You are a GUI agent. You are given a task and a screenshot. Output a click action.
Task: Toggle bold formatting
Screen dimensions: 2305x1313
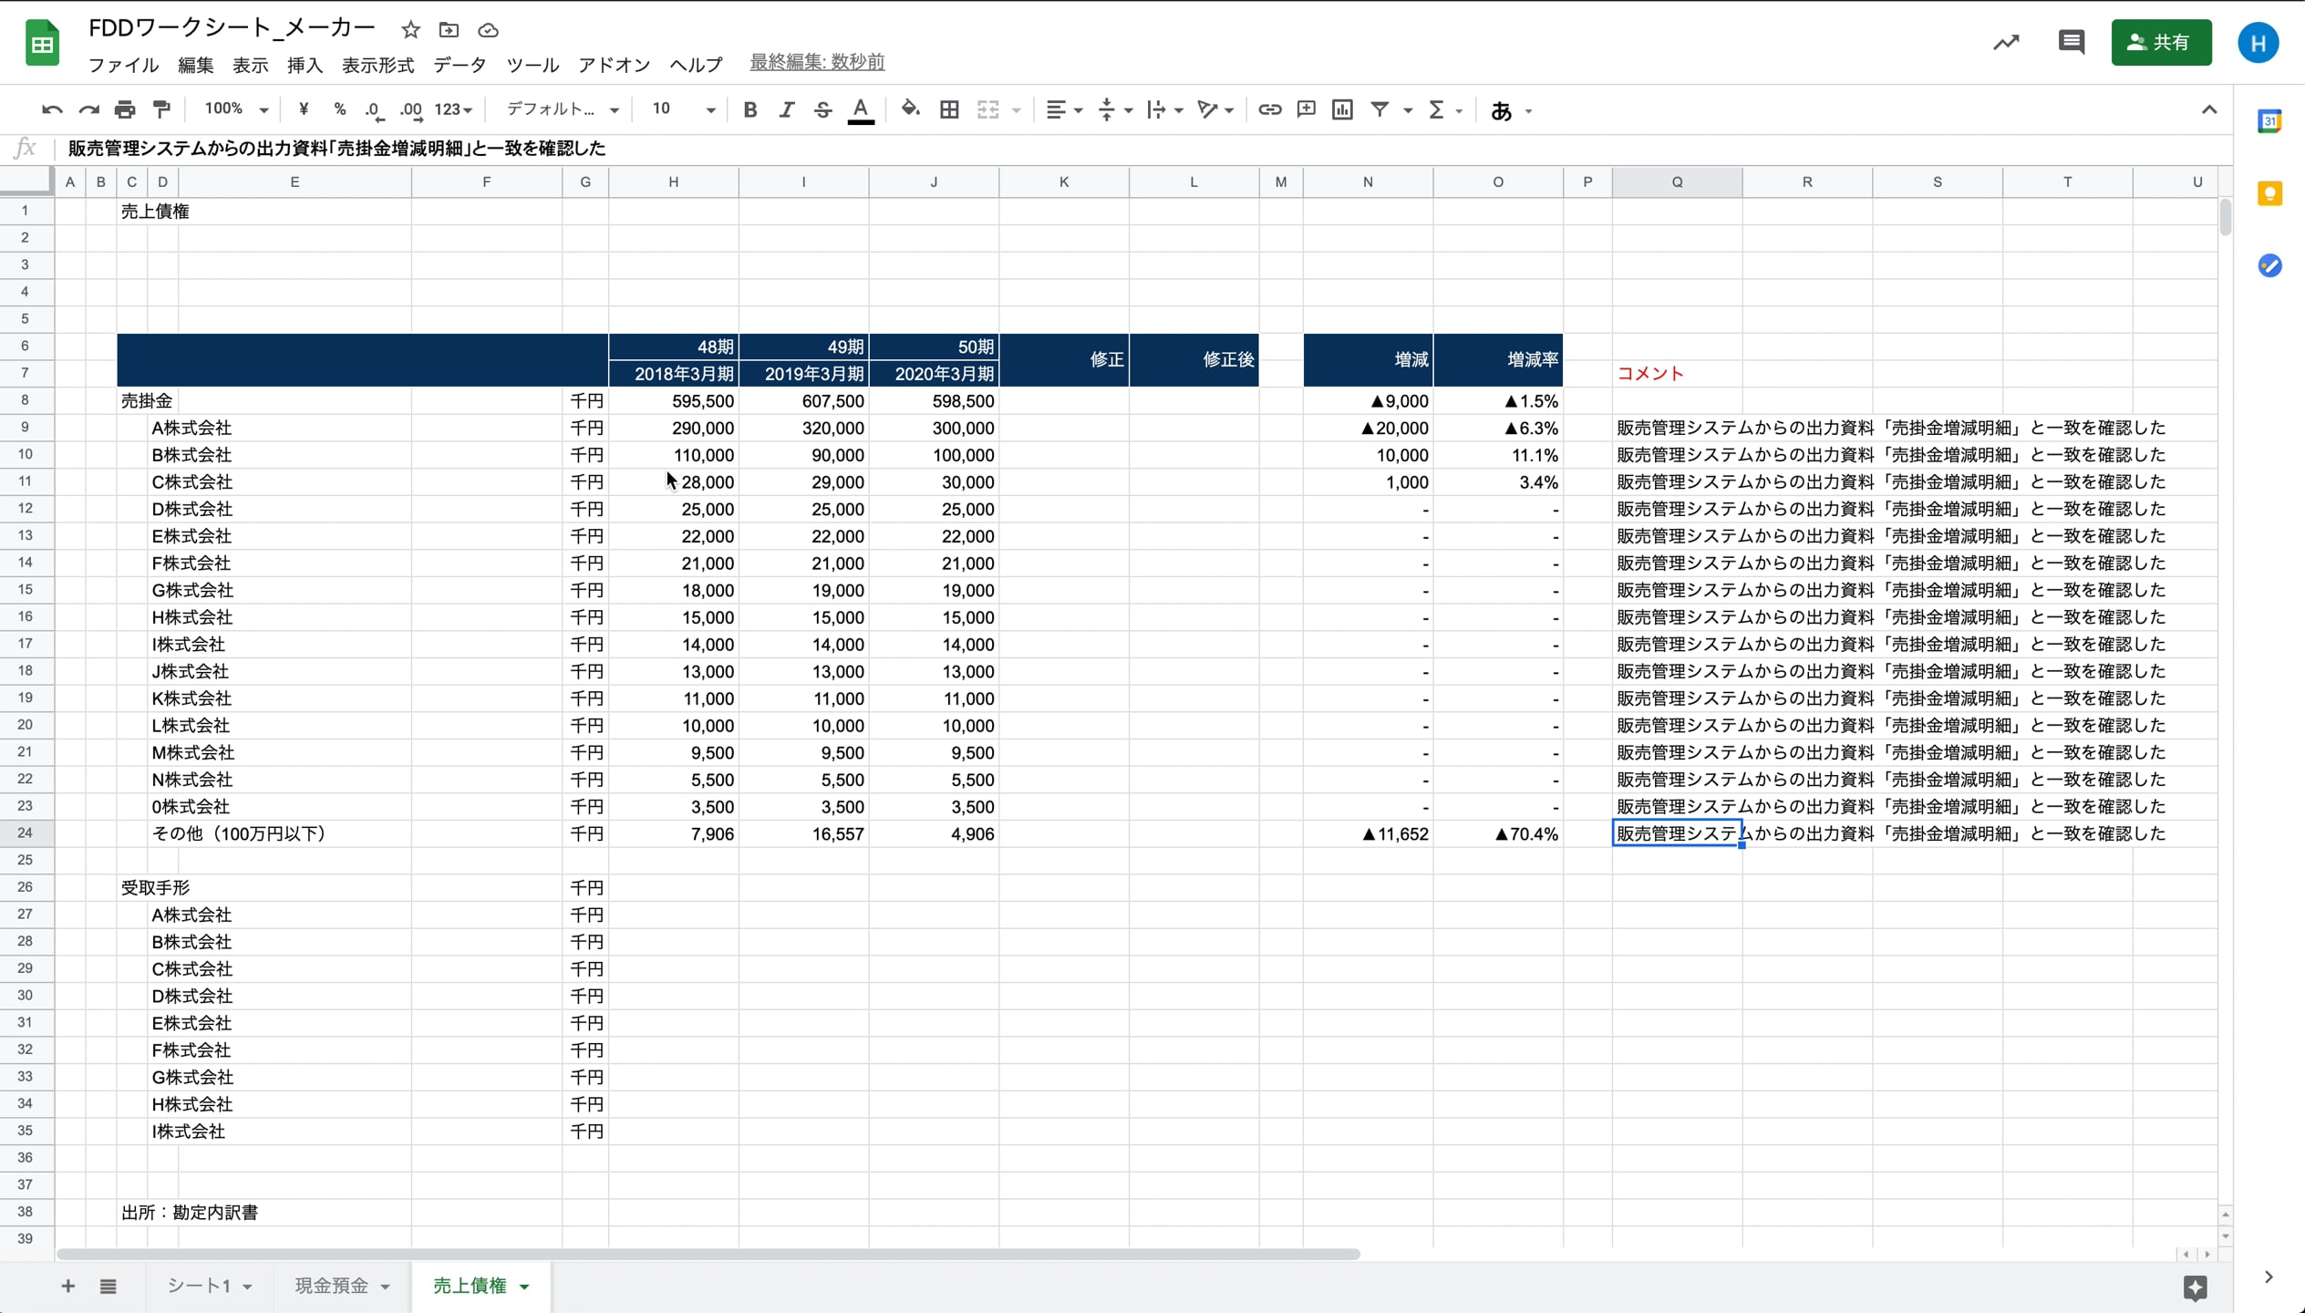click(x=749, y=110)
